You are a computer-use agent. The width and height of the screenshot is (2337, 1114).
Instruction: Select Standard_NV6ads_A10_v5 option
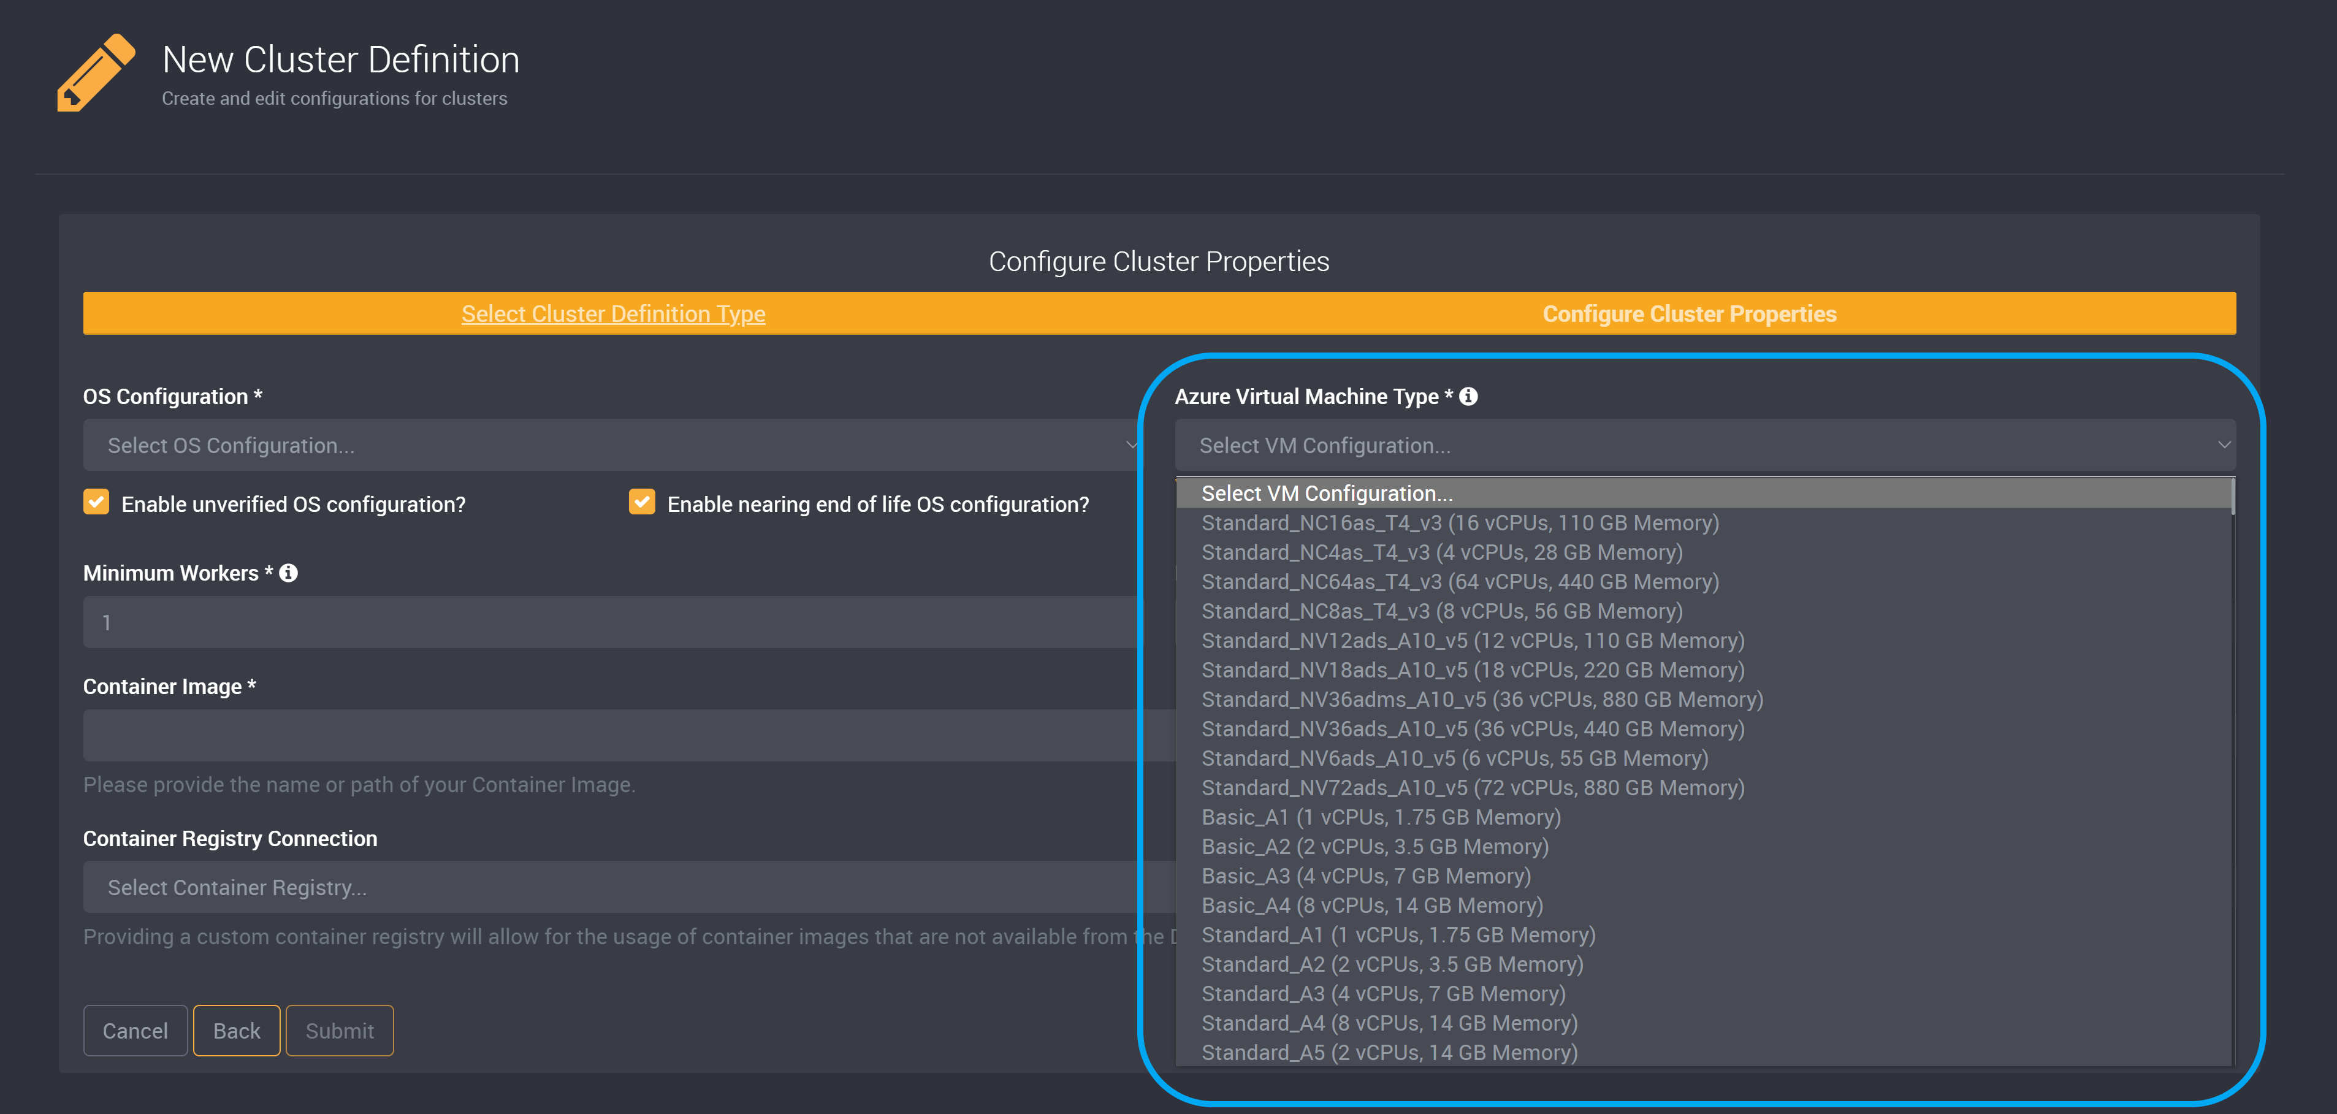pos(1703,758)
